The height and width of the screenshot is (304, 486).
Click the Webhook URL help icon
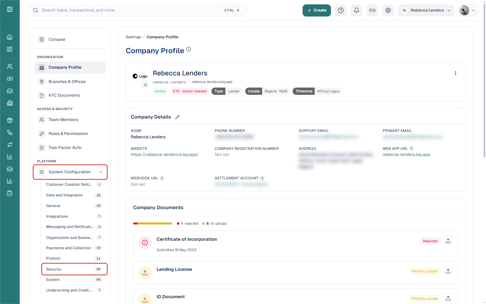point(162,178)
